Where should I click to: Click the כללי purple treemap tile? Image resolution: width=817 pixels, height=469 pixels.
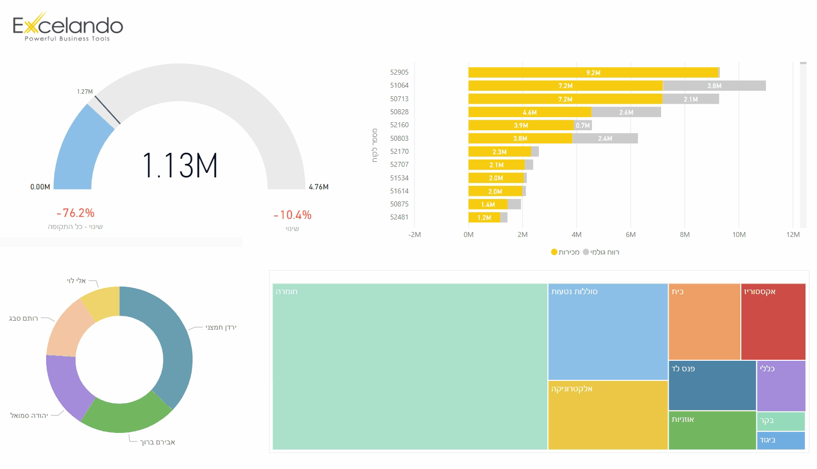pos(781,386)
